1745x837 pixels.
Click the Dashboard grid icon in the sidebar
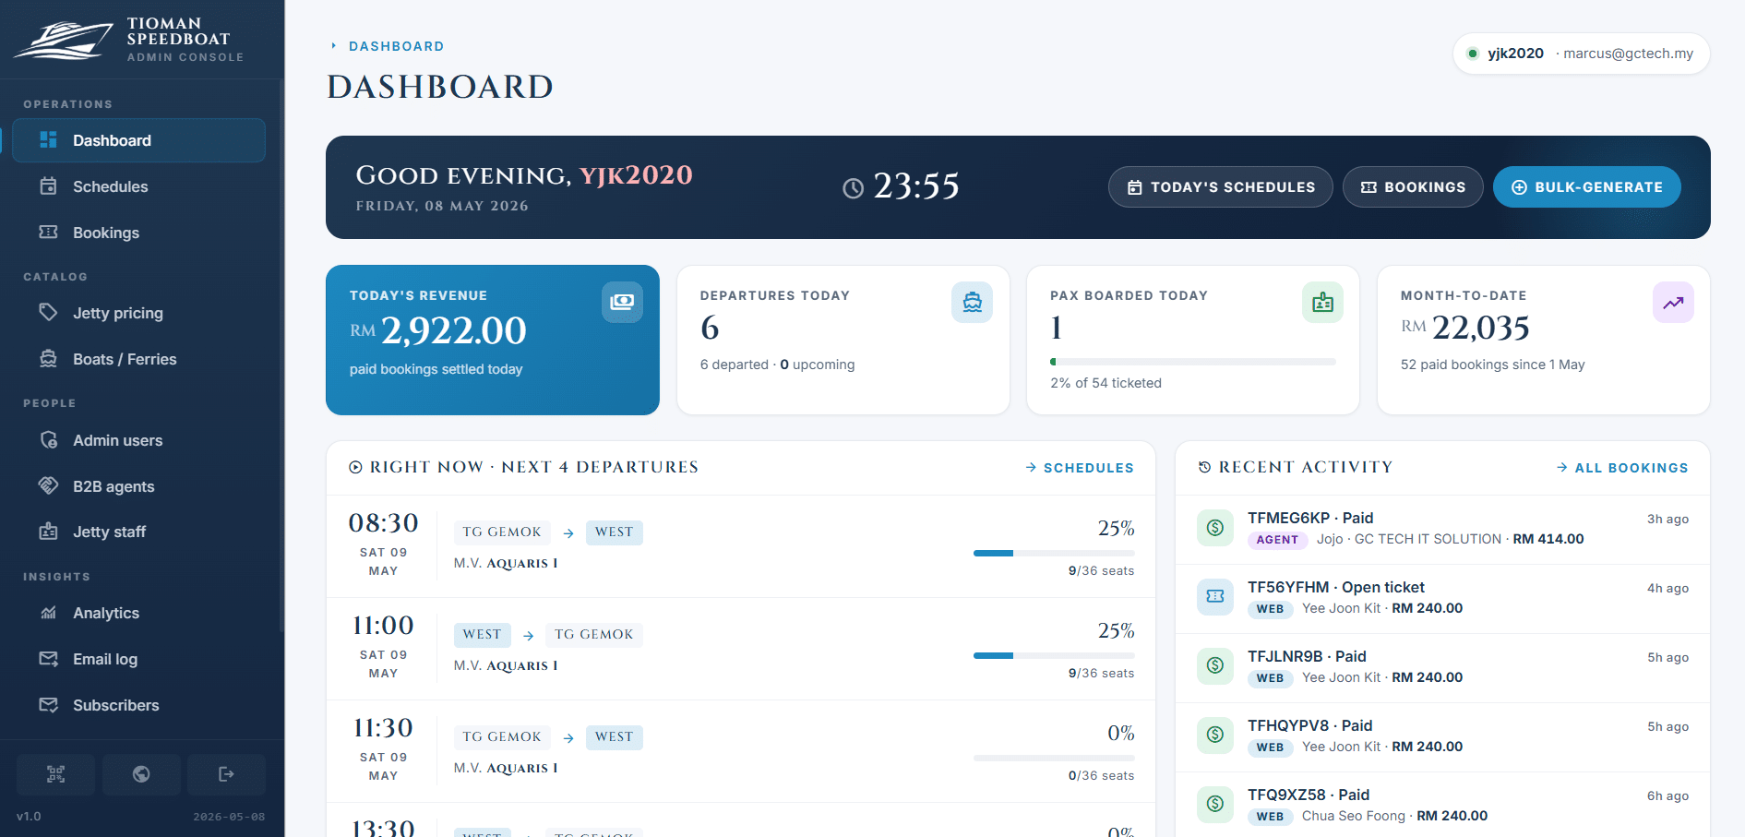point(49,139)
